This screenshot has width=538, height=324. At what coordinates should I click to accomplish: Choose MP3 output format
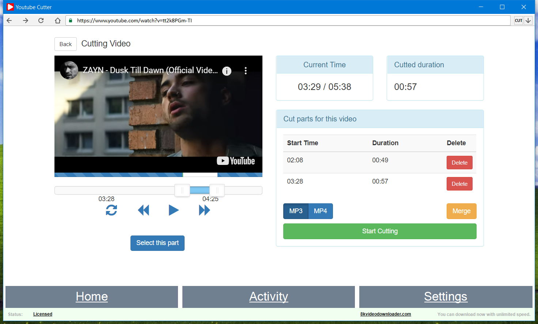pos(296,211)
